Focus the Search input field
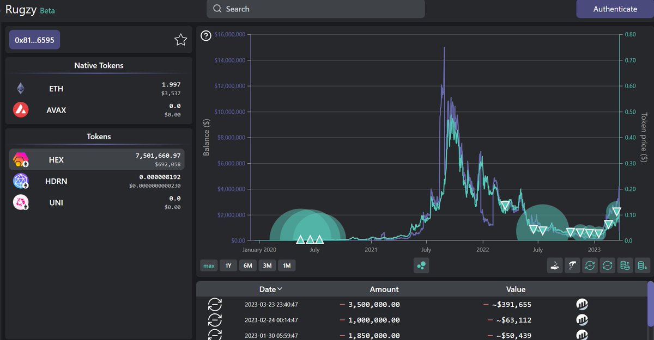Screen dimensions: 654x340 316,9
